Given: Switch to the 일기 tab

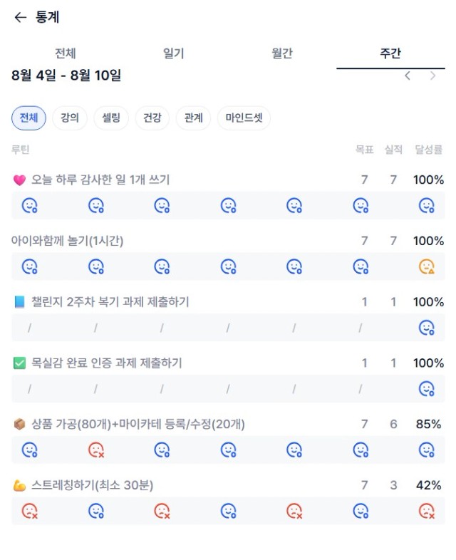Looking at the screenshot, I should (x=174, y=53).
